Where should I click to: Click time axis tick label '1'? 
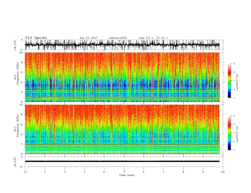click(x=45, y=172)
